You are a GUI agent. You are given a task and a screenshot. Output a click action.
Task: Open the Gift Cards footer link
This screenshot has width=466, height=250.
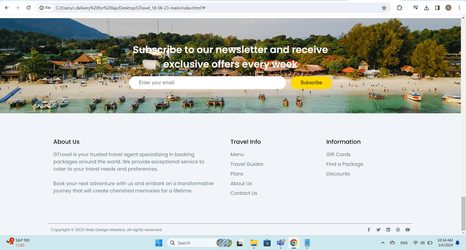pos(338,154)
